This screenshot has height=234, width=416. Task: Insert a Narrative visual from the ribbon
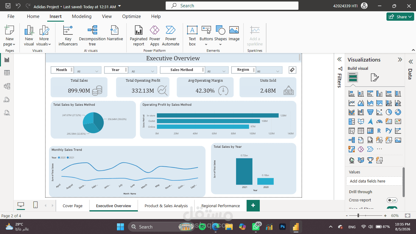(x=115, y=34)
